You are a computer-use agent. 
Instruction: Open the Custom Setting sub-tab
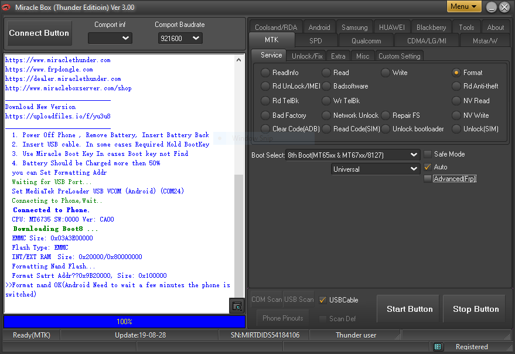[400, 56]
